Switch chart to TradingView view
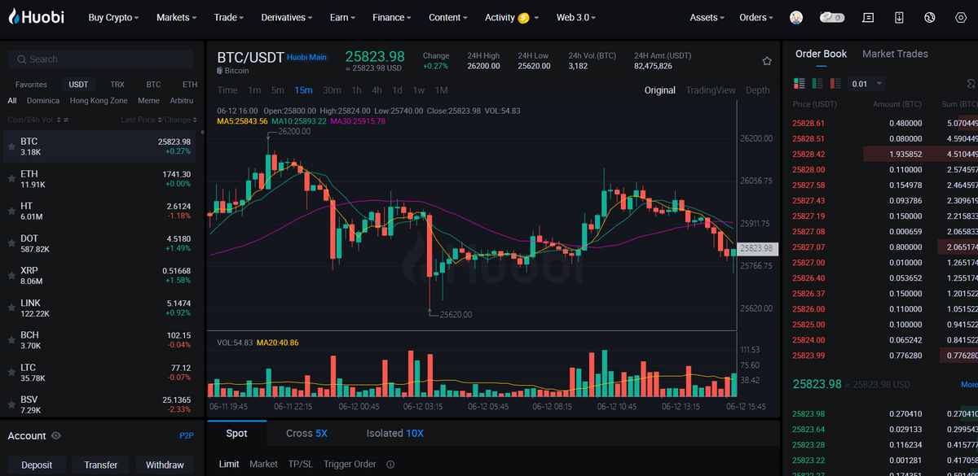Image resolution: width=978 pixels, height=476 pixels. [x=711, y=90]
